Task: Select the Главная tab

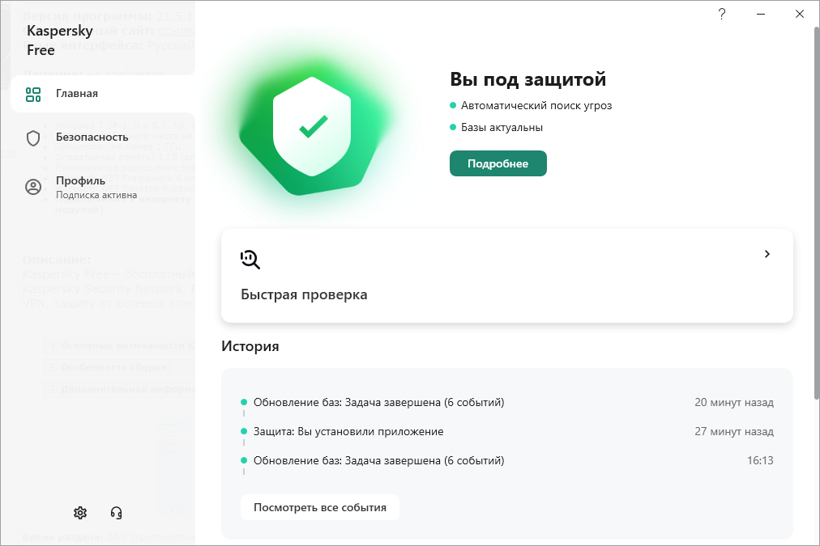Action: (x=77, y=94)
